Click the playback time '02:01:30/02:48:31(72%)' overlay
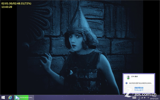The image size is (160, 100). [x=16, y=3]
